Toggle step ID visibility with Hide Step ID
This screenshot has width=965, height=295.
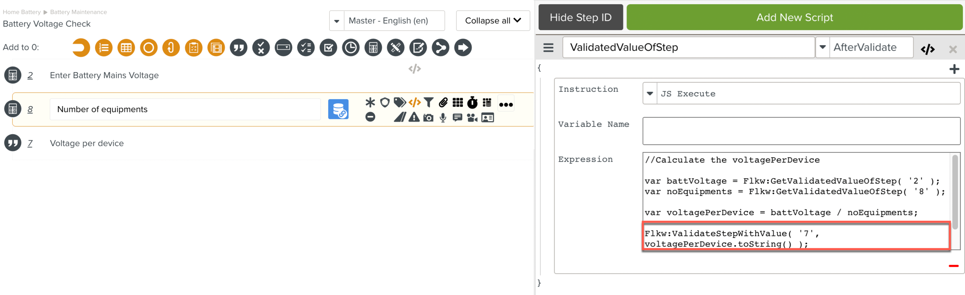(580, 17)
